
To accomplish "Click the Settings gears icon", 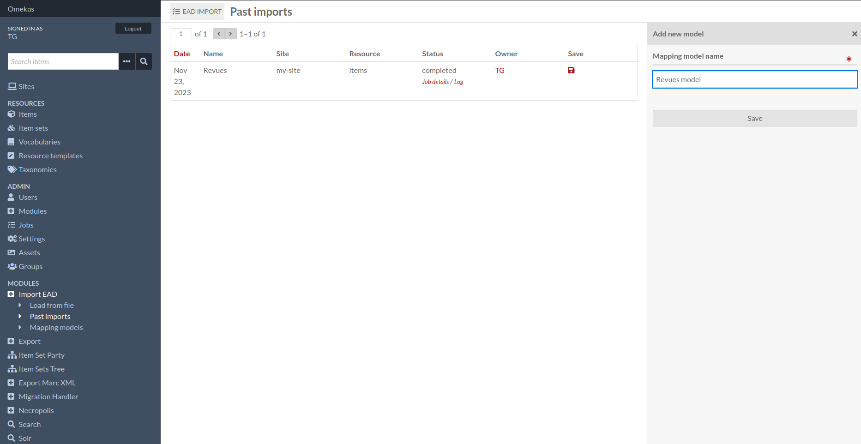I will (12, 239).
